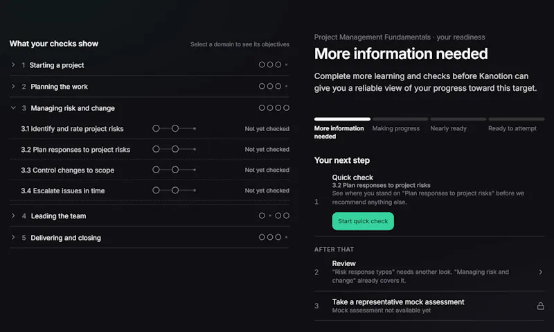
Task: Click status circles for Leading the team
Action: coord(274,216)
